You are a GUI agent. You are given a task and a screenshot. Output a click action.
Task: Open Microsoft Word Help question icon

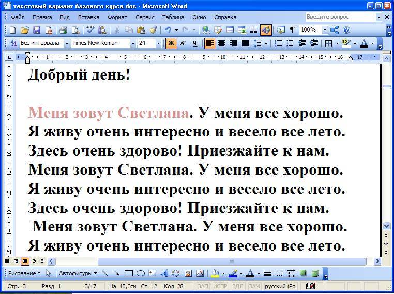[x=346, y=30]
